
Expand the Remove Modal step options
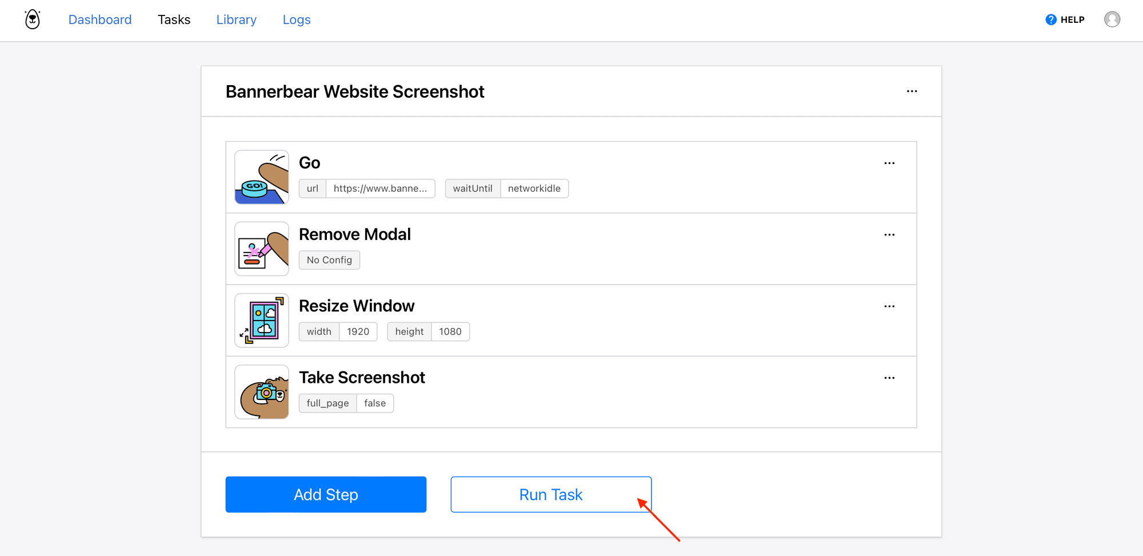point(889,235)
